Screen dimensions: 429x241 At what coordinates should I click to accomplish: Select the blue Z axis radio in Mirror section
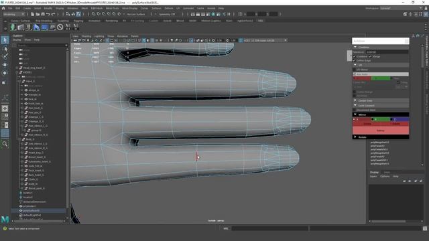391,119
